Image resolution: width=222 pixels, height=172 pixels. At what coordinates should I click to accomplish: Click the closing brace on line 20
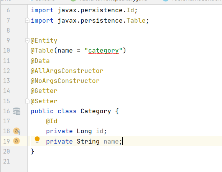click(x=33, y=151)
